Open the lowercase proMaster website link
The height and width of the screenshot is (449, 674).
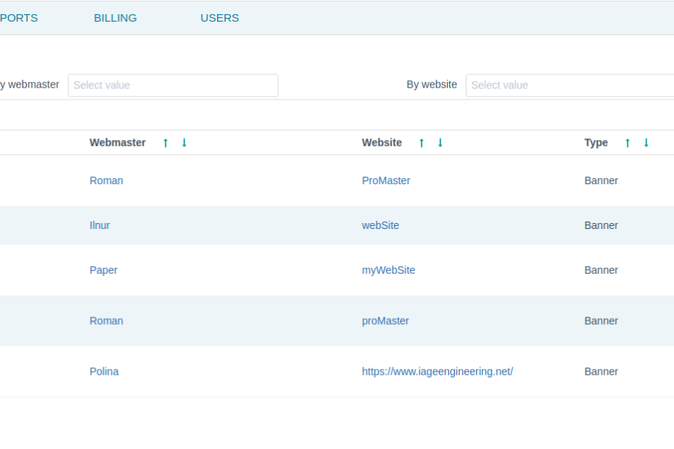click(x=386, y=321)
